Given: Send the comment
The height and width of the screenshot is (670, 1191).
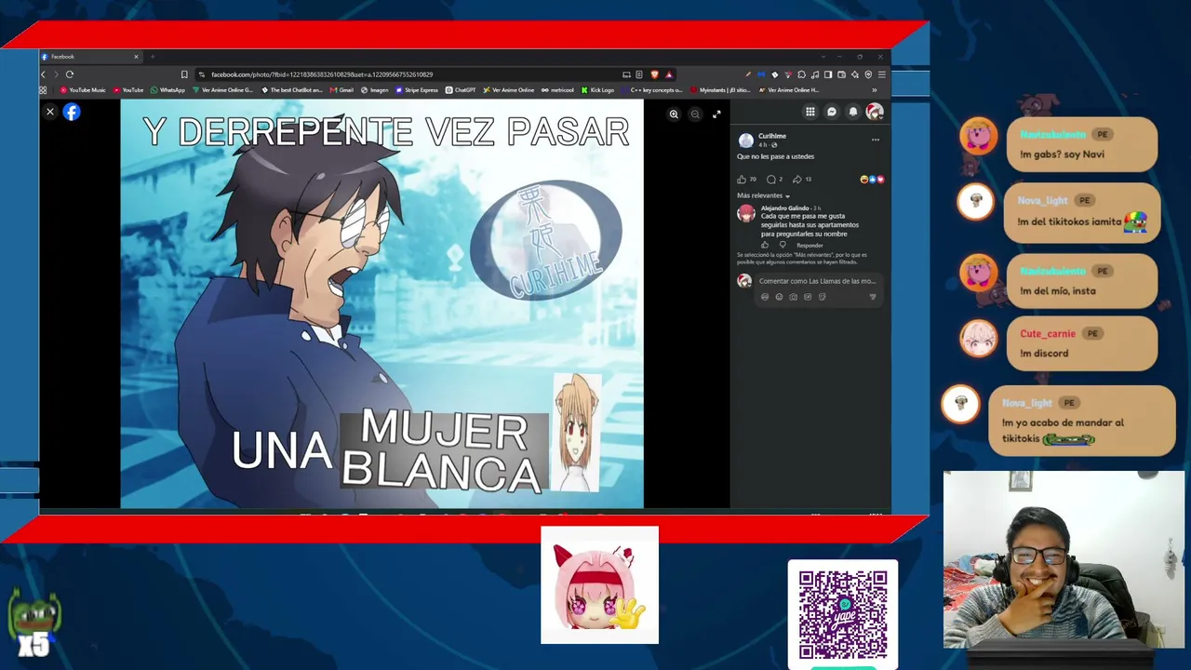Looking at the screenshot, I should pyautogui.click(x=873, y=297).
